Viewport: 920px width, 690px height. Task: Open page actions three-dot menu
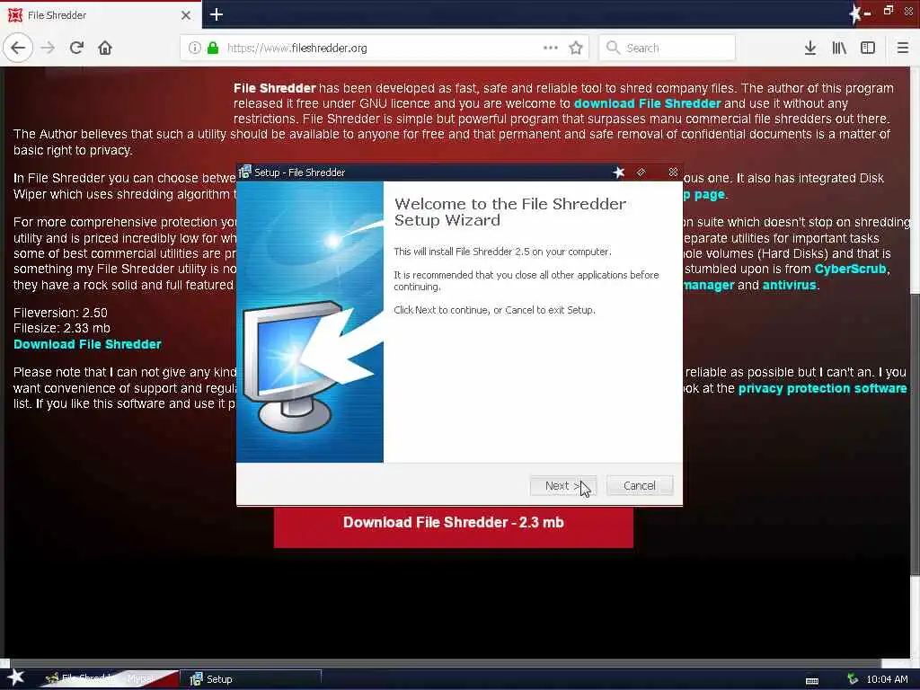(551, 48)
